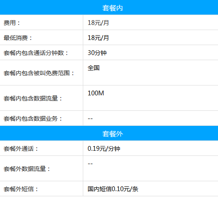Click the 套餐内 blue section header
The width and height of the screenshot is (218, 198).
[109, 7]
